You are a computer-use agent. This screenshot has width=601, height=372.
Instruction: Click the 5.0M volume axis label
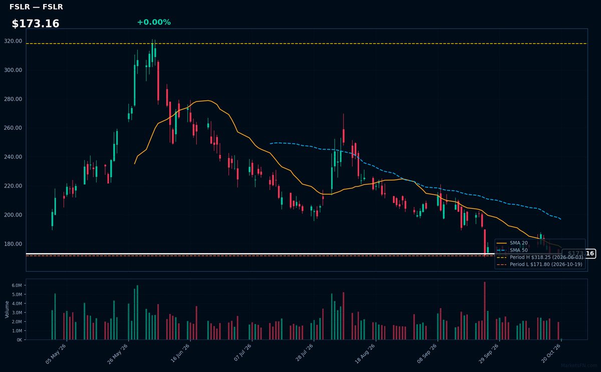pos(17,294)
